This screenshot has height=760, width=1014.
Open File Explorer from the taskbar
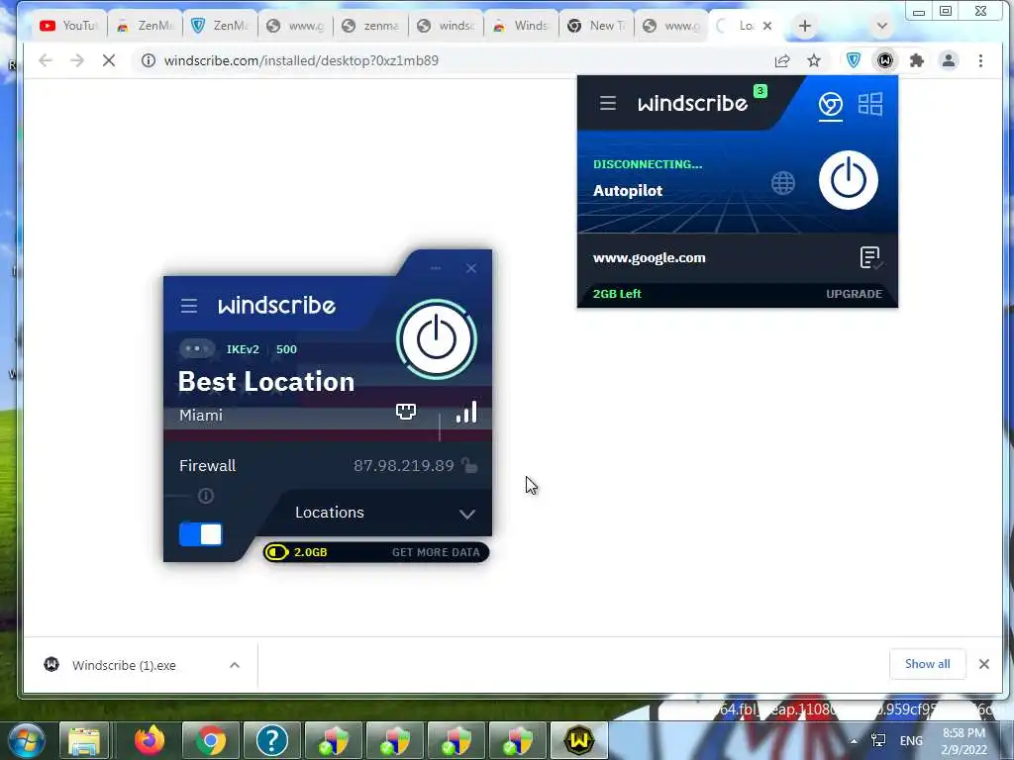84,740
